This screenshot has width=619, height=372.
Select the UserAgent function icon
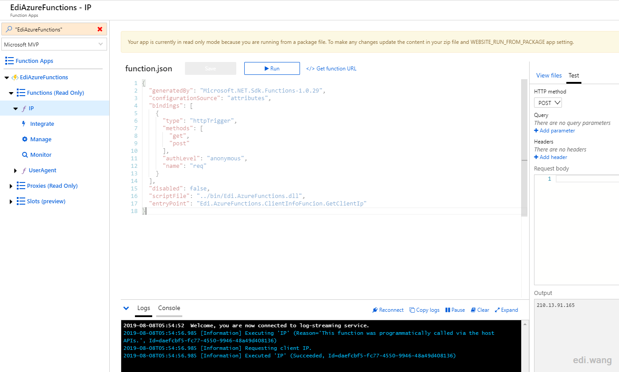pyautogui.click(x=23, y=170)
